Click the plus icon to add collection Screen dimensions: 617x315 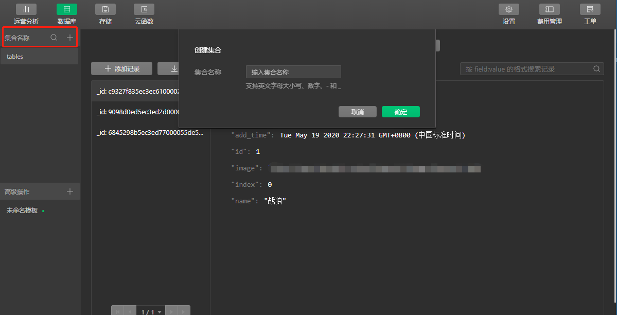pyautogui.click(x=69, y=38)
